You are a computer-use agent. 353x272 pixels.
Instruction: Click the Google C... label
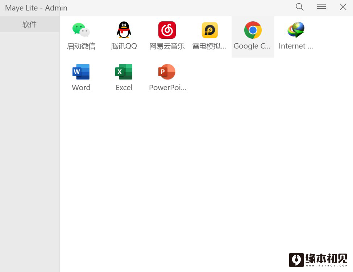coord(252,46)
